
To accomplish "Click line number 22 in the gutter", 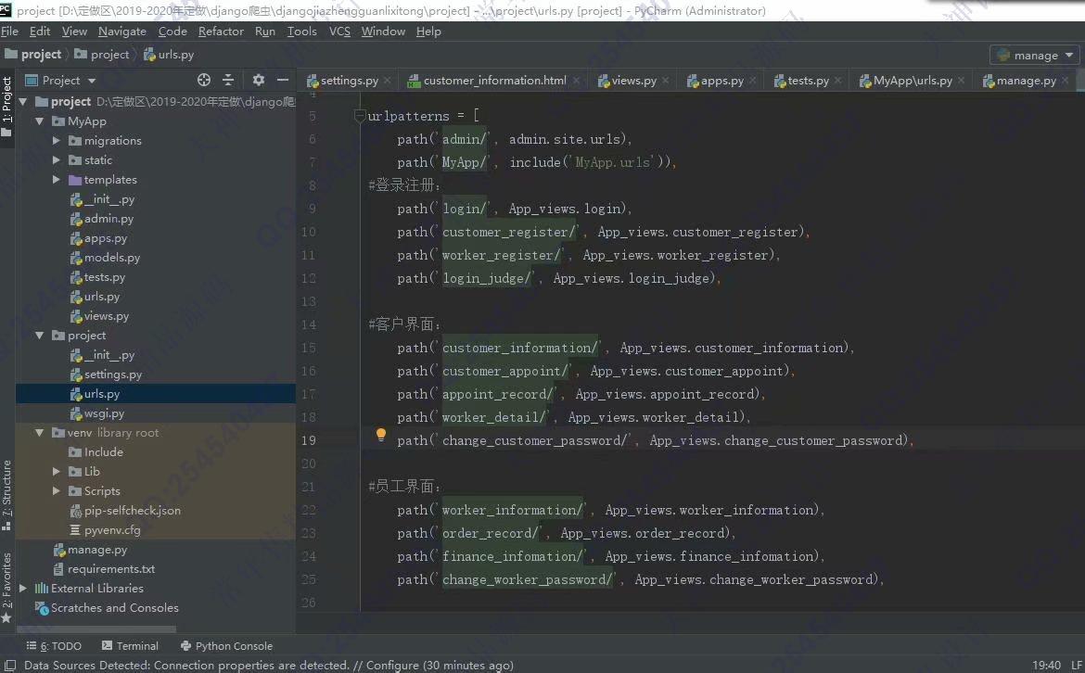I will click(309, 510).
